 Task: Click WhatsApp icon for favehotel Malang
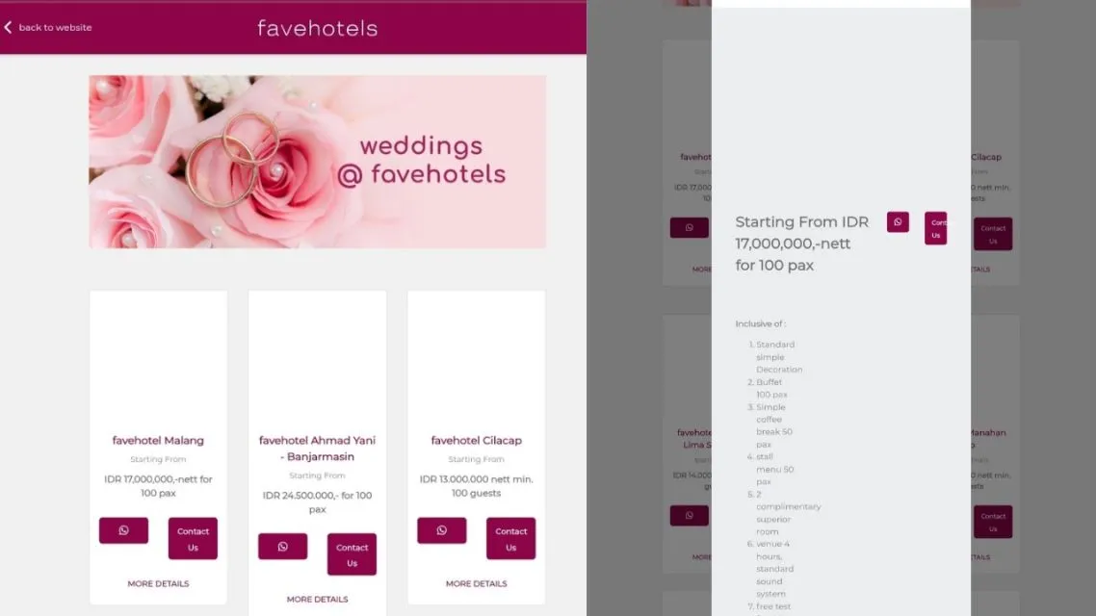pyautogui.click(x=123, y=530)
